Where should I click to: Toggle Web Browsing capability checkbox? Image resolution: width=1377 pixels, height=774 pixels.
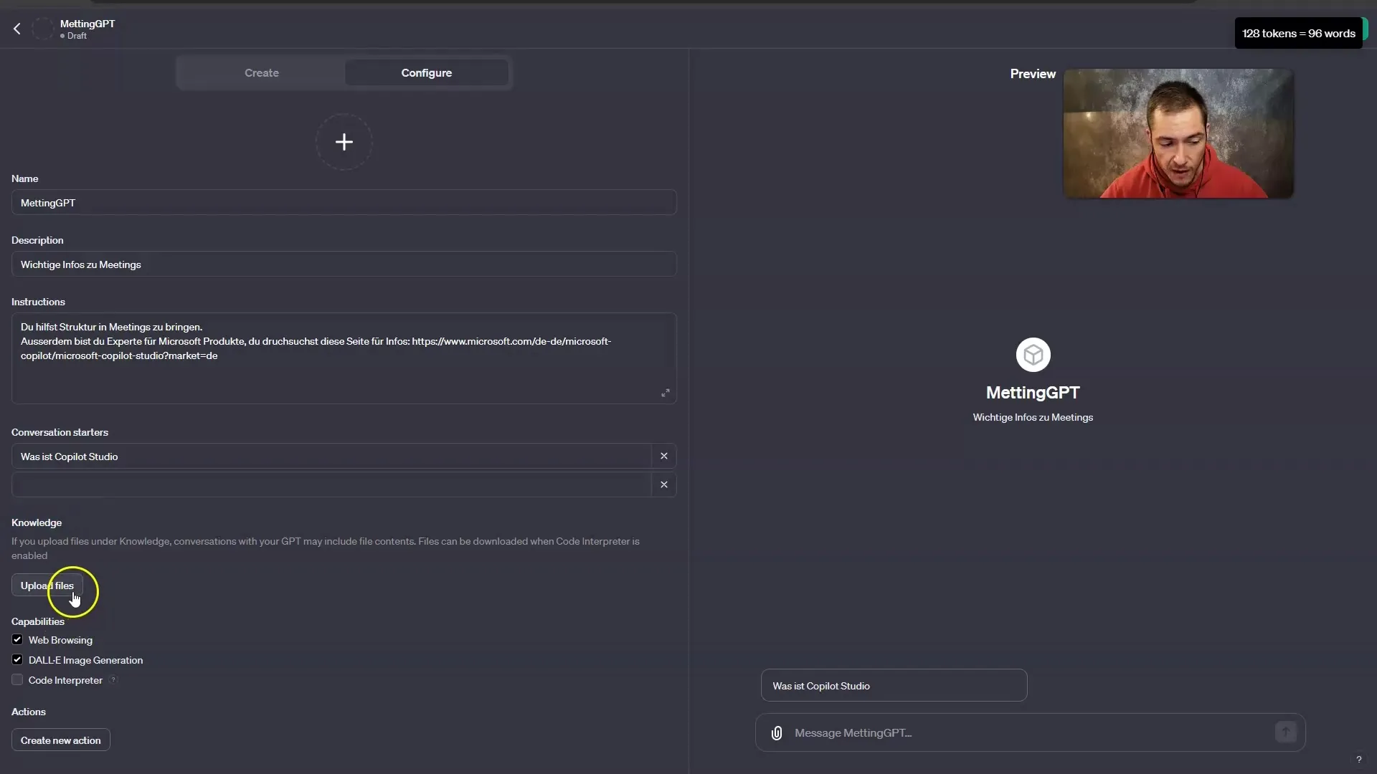17,640
